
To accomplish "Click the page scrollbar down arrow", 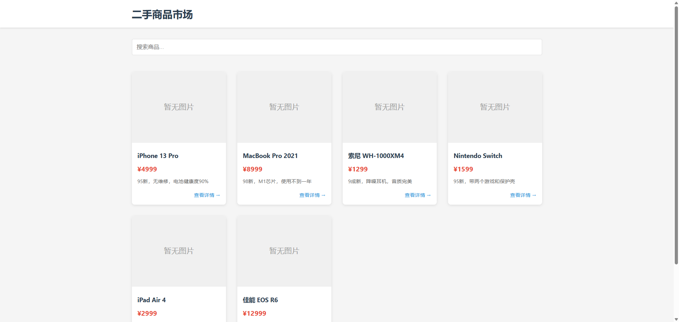I will click(676, 319).
